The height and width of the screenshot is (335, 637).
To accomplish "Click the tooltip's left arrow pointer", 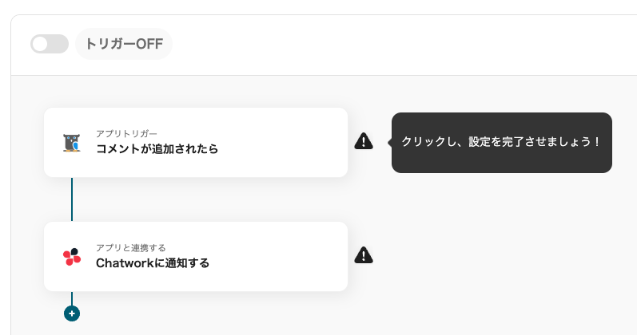I will point(389,142).
